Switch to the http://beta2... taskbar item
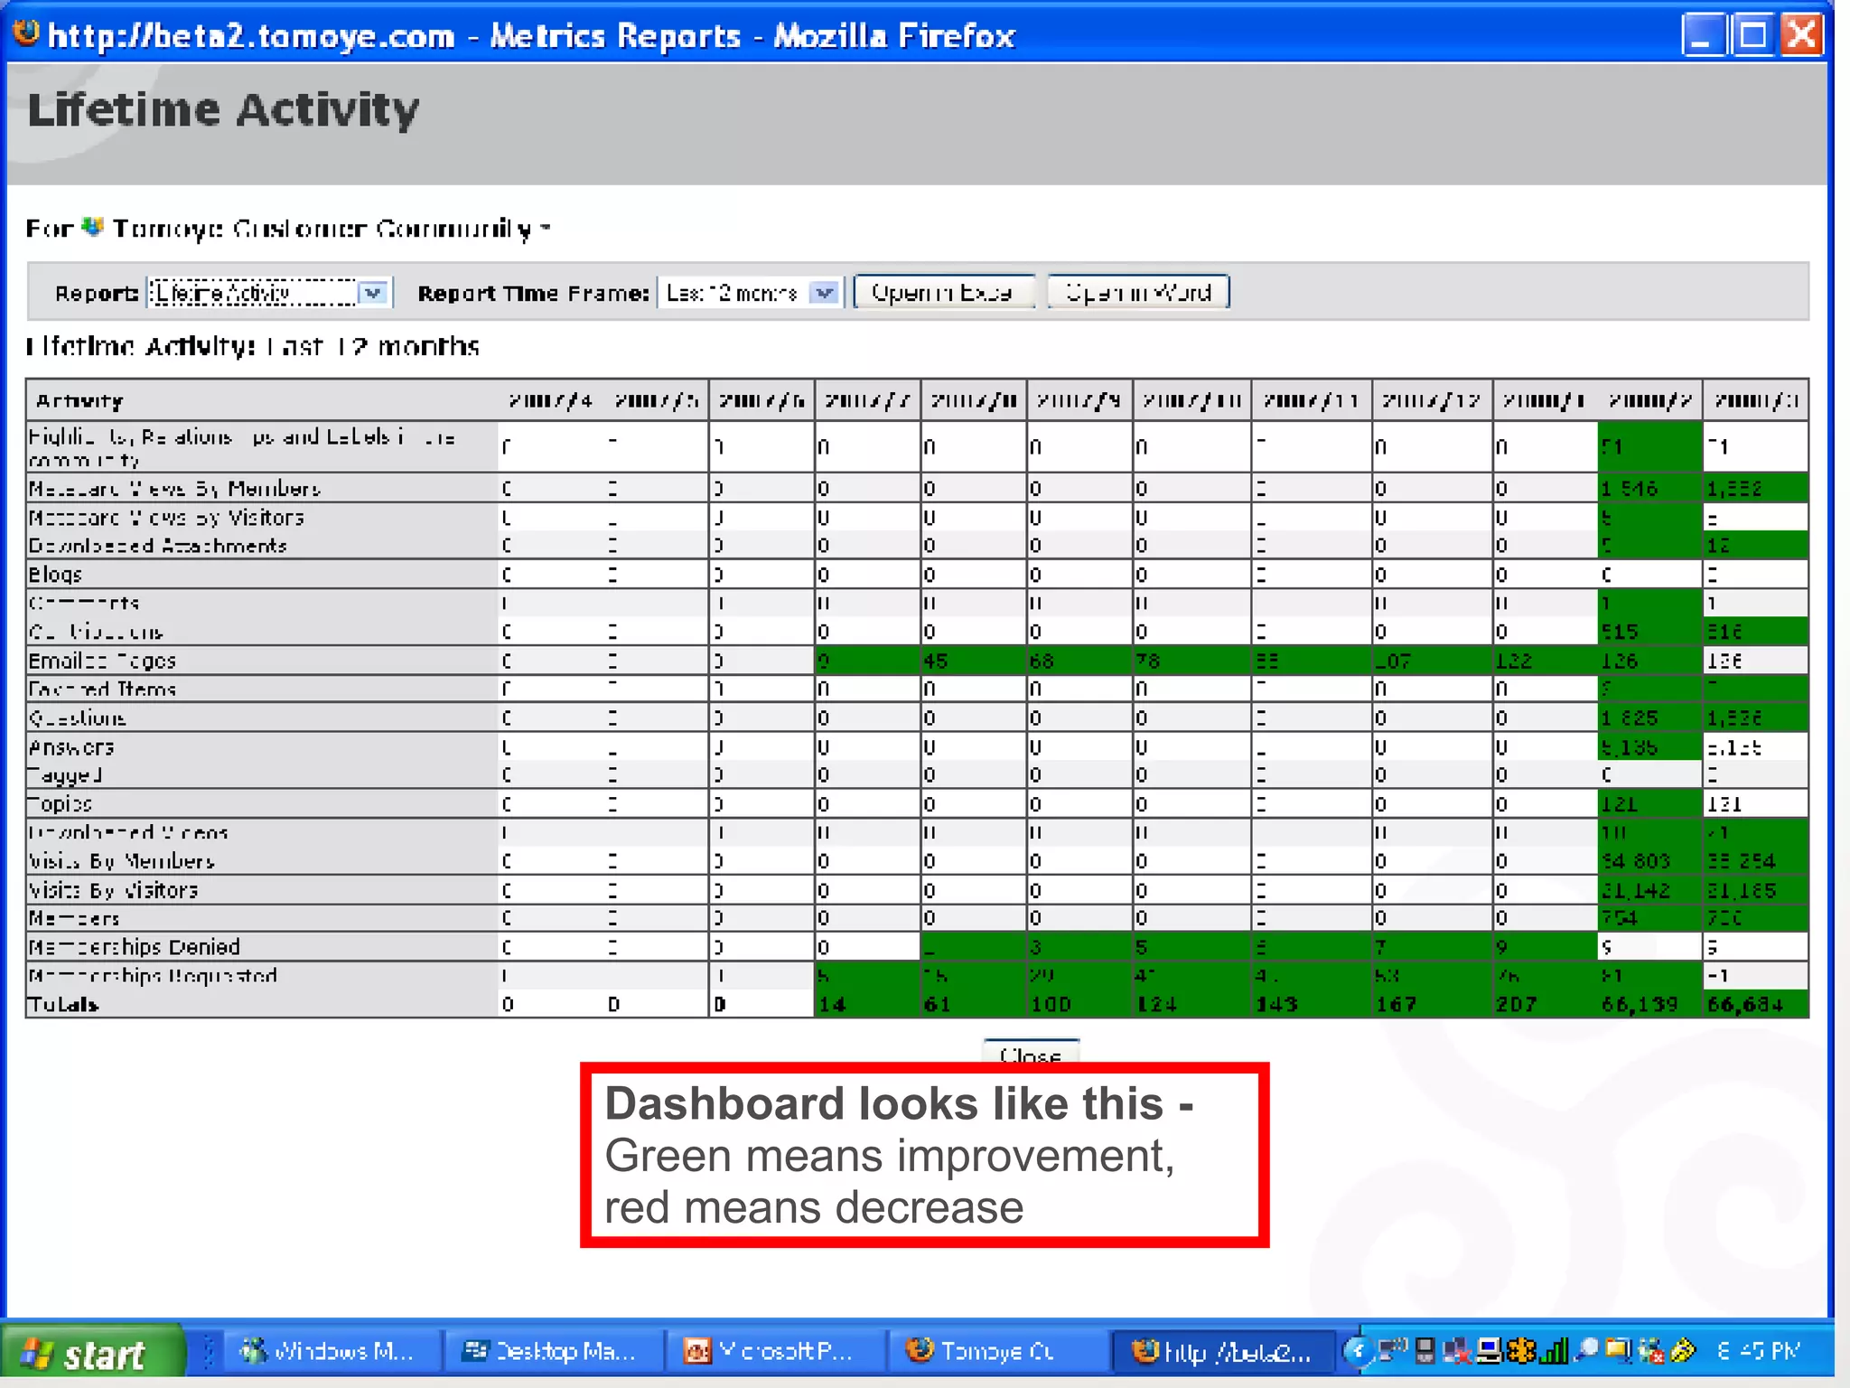 click(1221, 1352)
